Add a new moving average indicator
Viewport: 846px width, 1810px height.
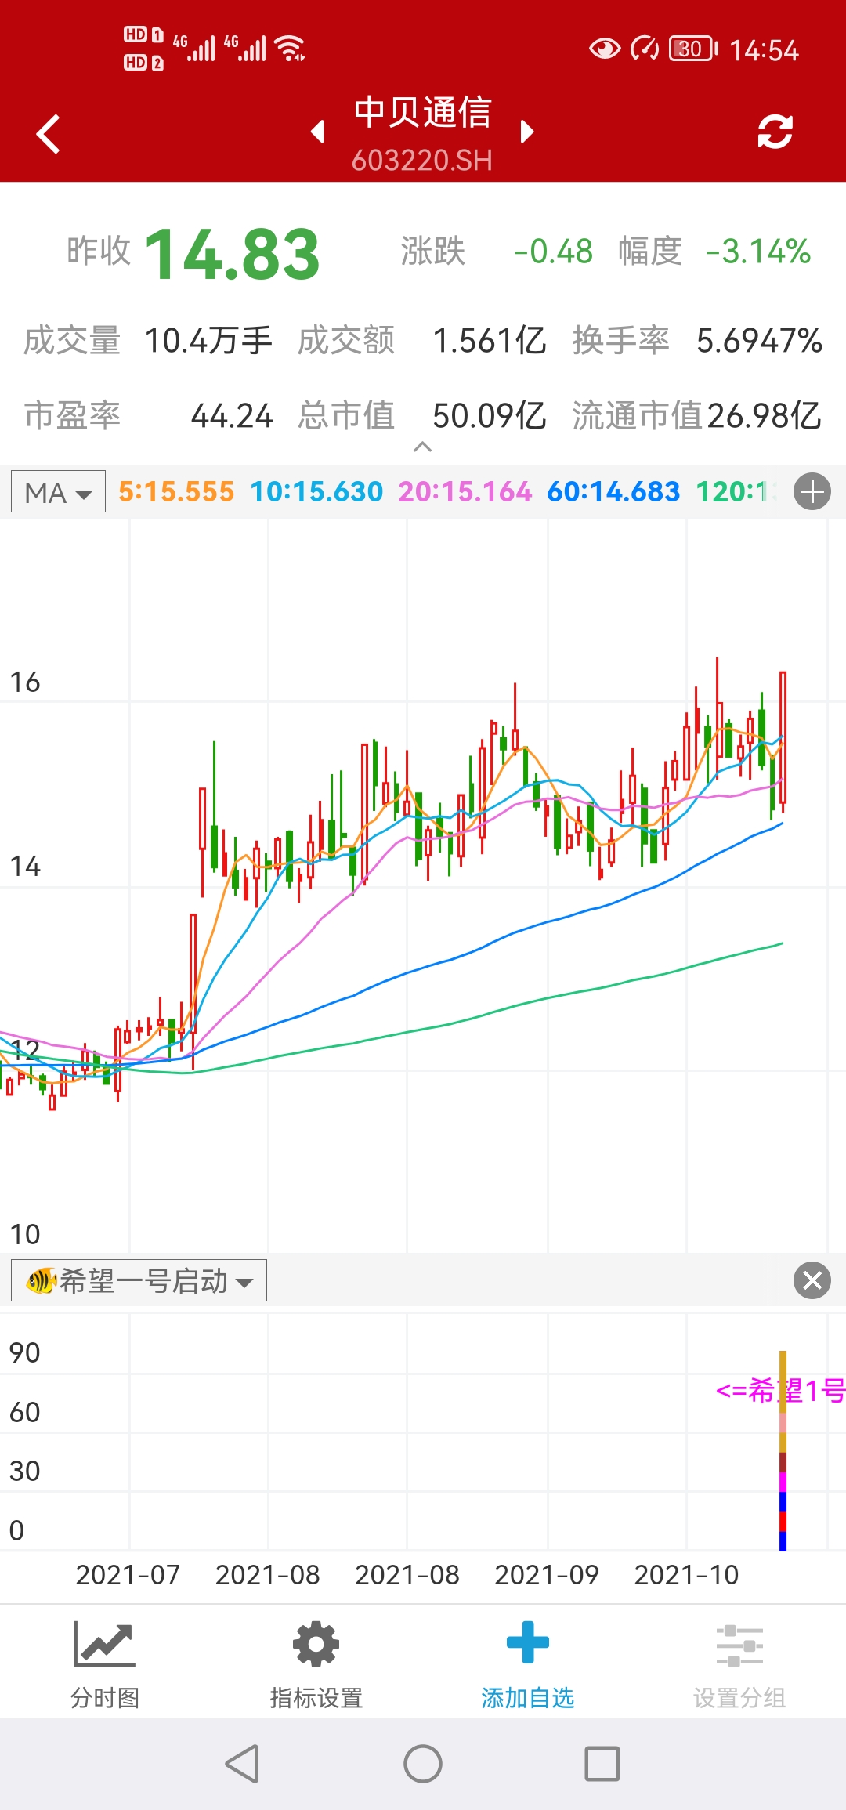click(812, 492)
